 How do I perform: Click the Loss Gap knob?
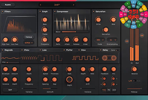[54, 80]
